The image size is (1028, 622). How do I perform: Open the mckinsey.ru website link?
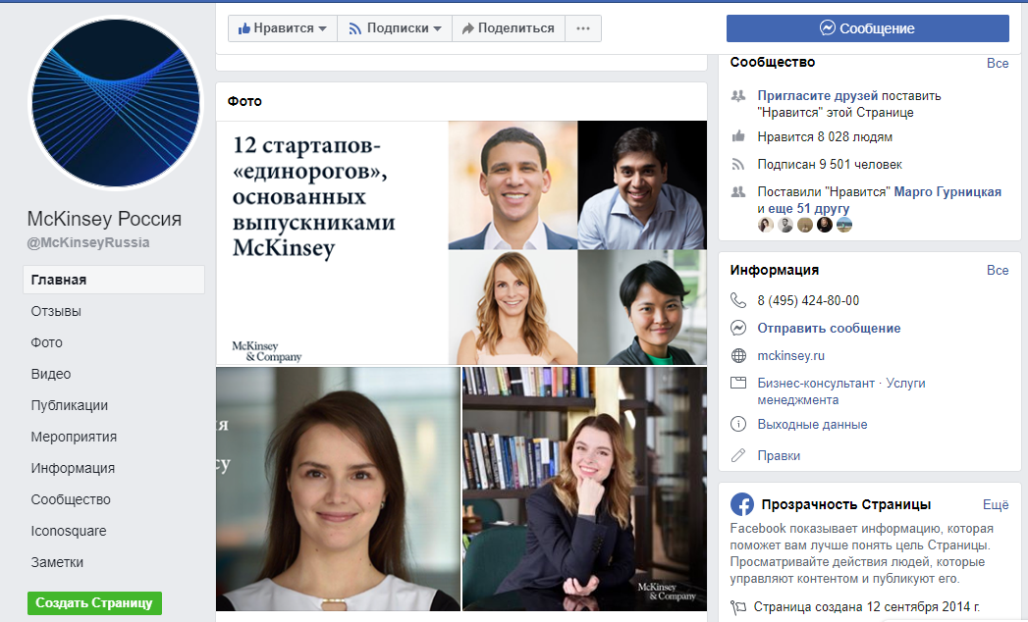tap(791, 356)
